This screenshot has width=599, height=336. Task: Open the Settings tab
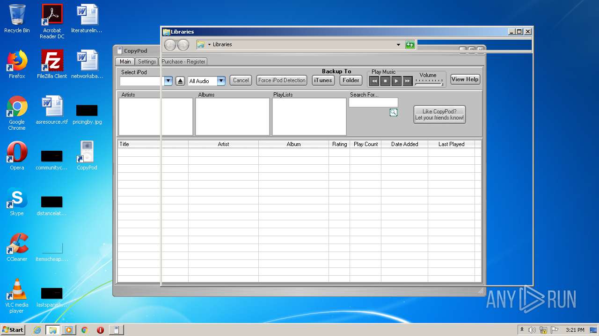pos(147,62)
